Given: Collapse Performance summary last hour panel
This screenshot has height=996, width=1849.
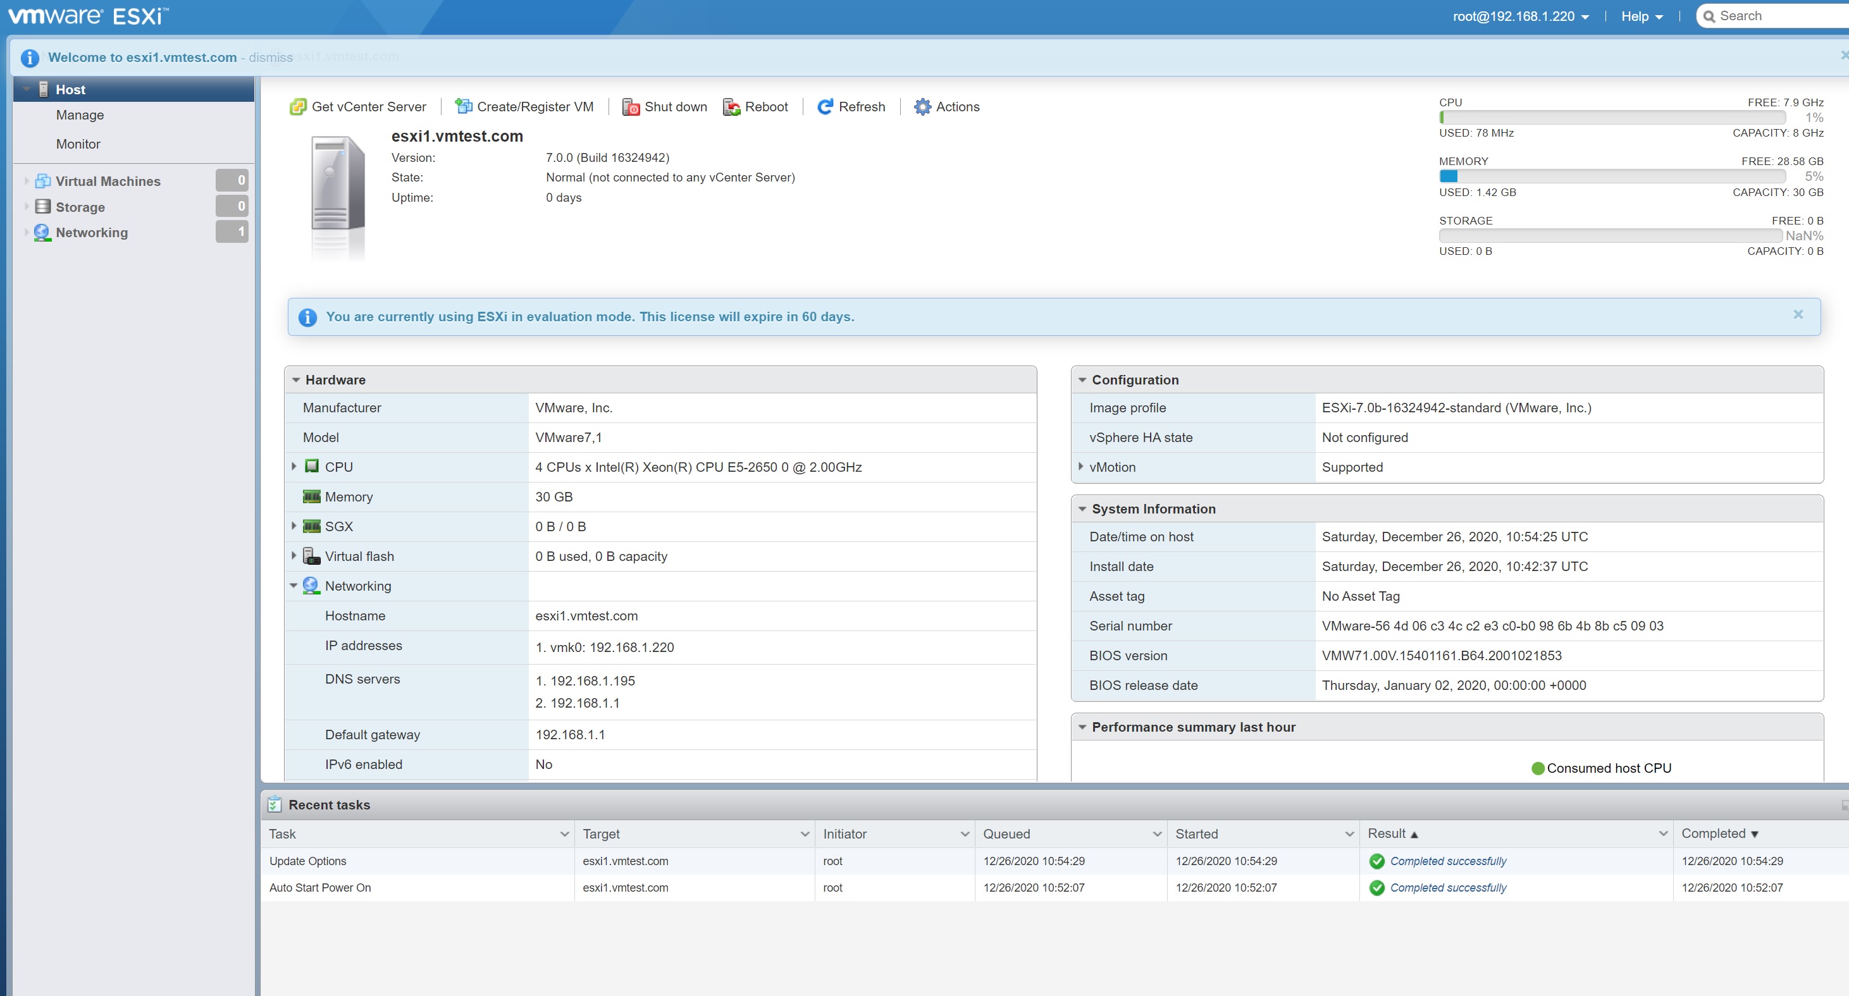Looking at the screenshot, I should [1082, 727].
